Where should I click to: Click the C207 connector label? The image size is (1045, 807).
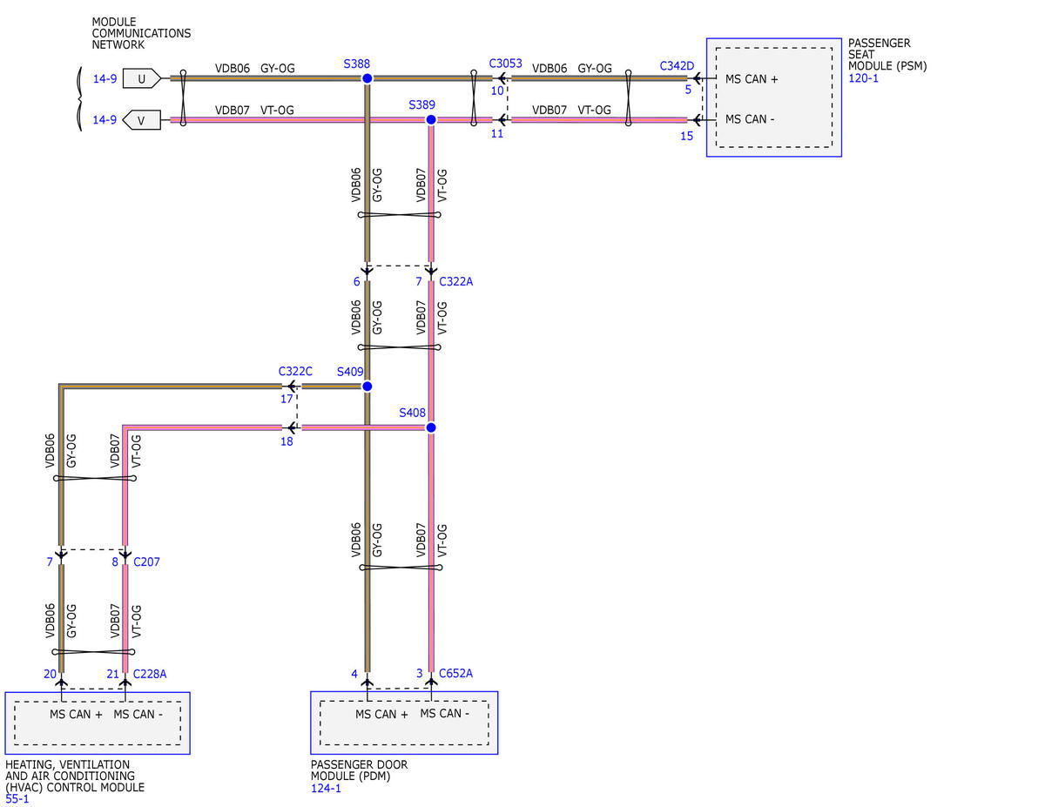(x=146, y=562)
